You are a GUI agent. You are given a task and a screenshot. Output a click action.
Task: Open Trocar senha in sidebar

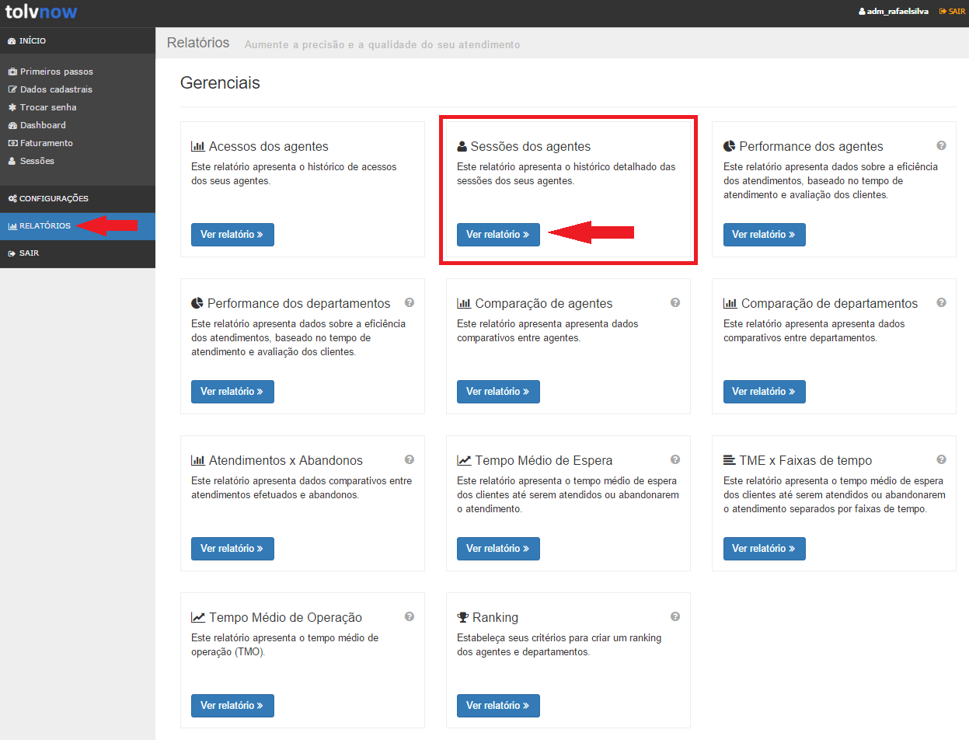click(x=43, y=107)
